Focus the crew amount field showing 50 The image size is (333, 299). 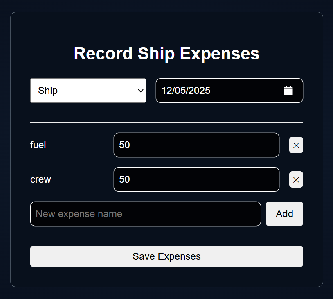click(196, 179)
